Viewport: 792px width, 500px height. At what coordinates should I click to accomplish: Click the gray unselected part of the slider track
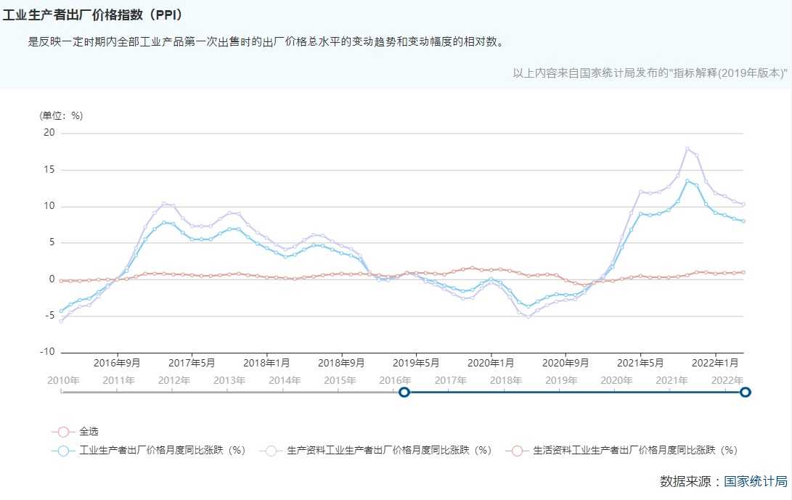(x=232, y=393)
